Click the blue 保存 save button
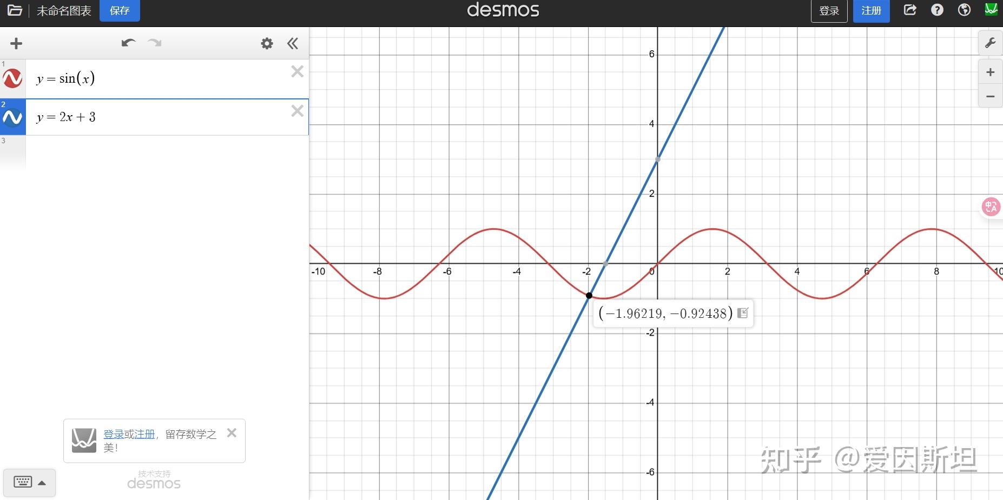This screenshot has width=1003, height=500. 120,11
